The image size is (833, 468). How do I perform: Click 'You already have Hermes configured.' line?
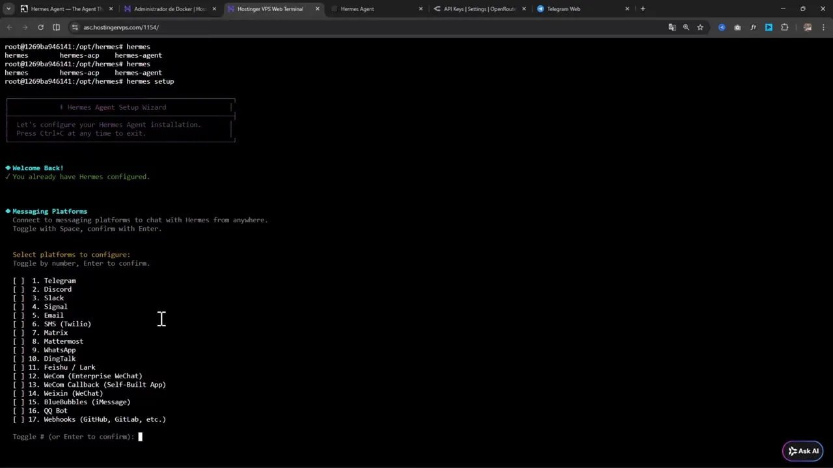tap(81, 177)
